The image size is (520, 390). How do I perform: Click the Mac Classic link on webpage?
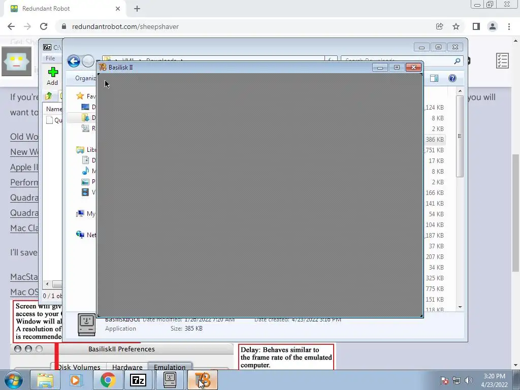[24, 228]
